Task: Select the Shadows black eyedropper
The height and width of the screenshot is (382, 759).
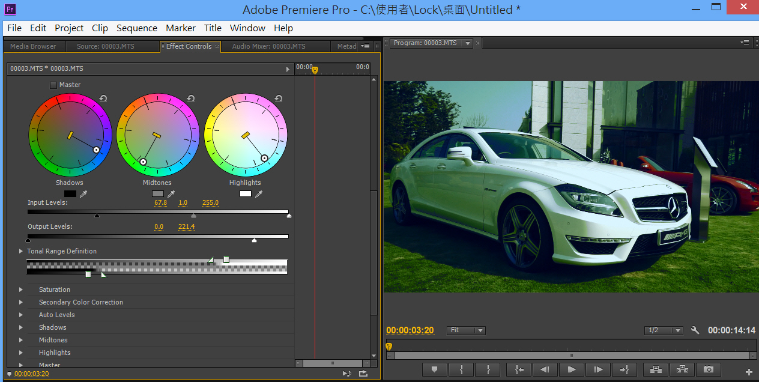Action: click(x=83, y=194)
